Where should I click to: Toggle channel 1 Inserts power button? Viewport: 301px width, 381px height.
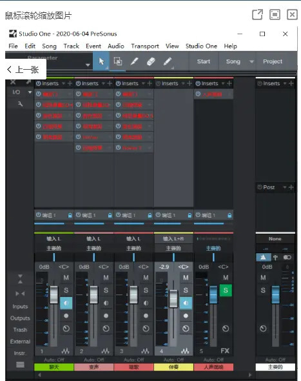(38, 83)
